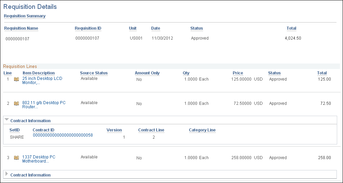Click Total header in Requisition Lines
Image resolution: width=343 pixels, height=183 pixels.
click(x=322, y=73)
